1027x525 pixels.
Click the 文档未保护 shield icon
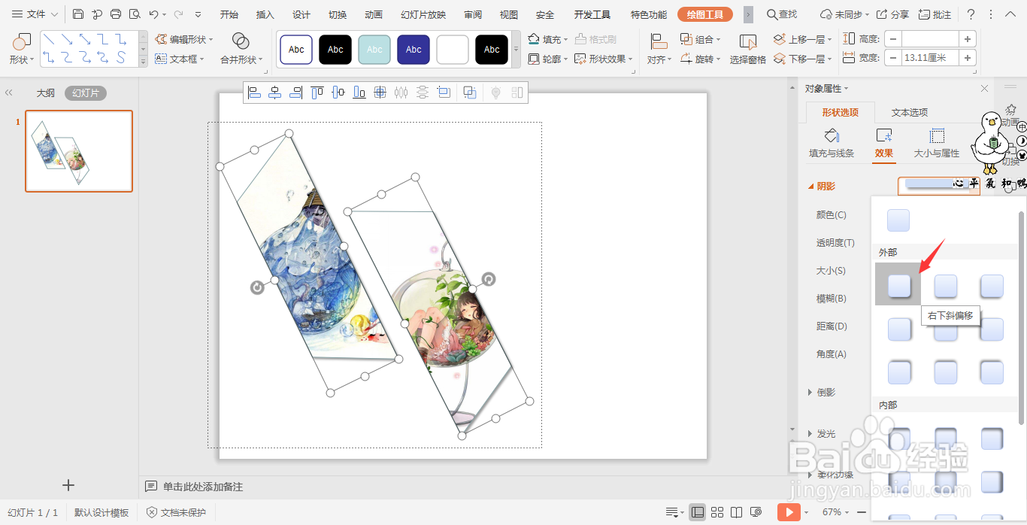pyautogui.click(x=152, y=512)
